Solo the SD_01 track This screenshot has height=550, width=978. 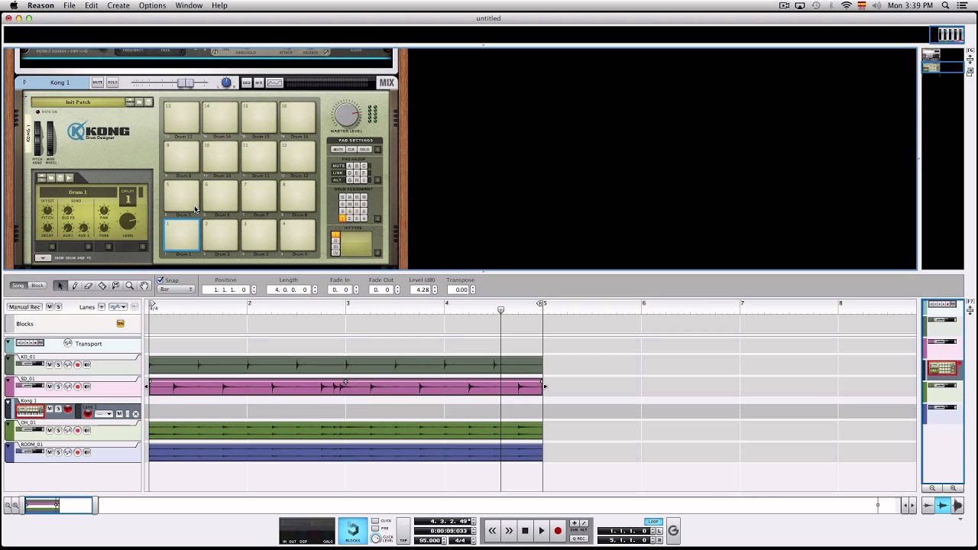tap(58, 387)
